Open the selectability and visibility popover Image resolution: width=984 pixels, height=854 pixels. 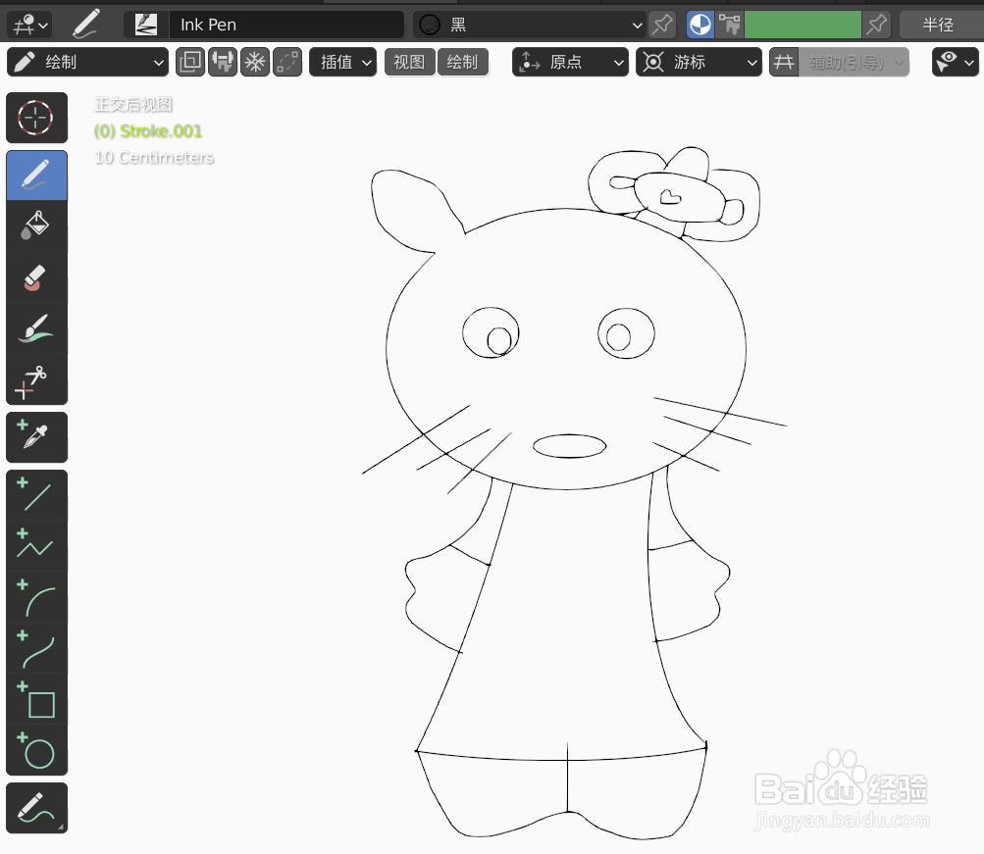tap(955, 62)
